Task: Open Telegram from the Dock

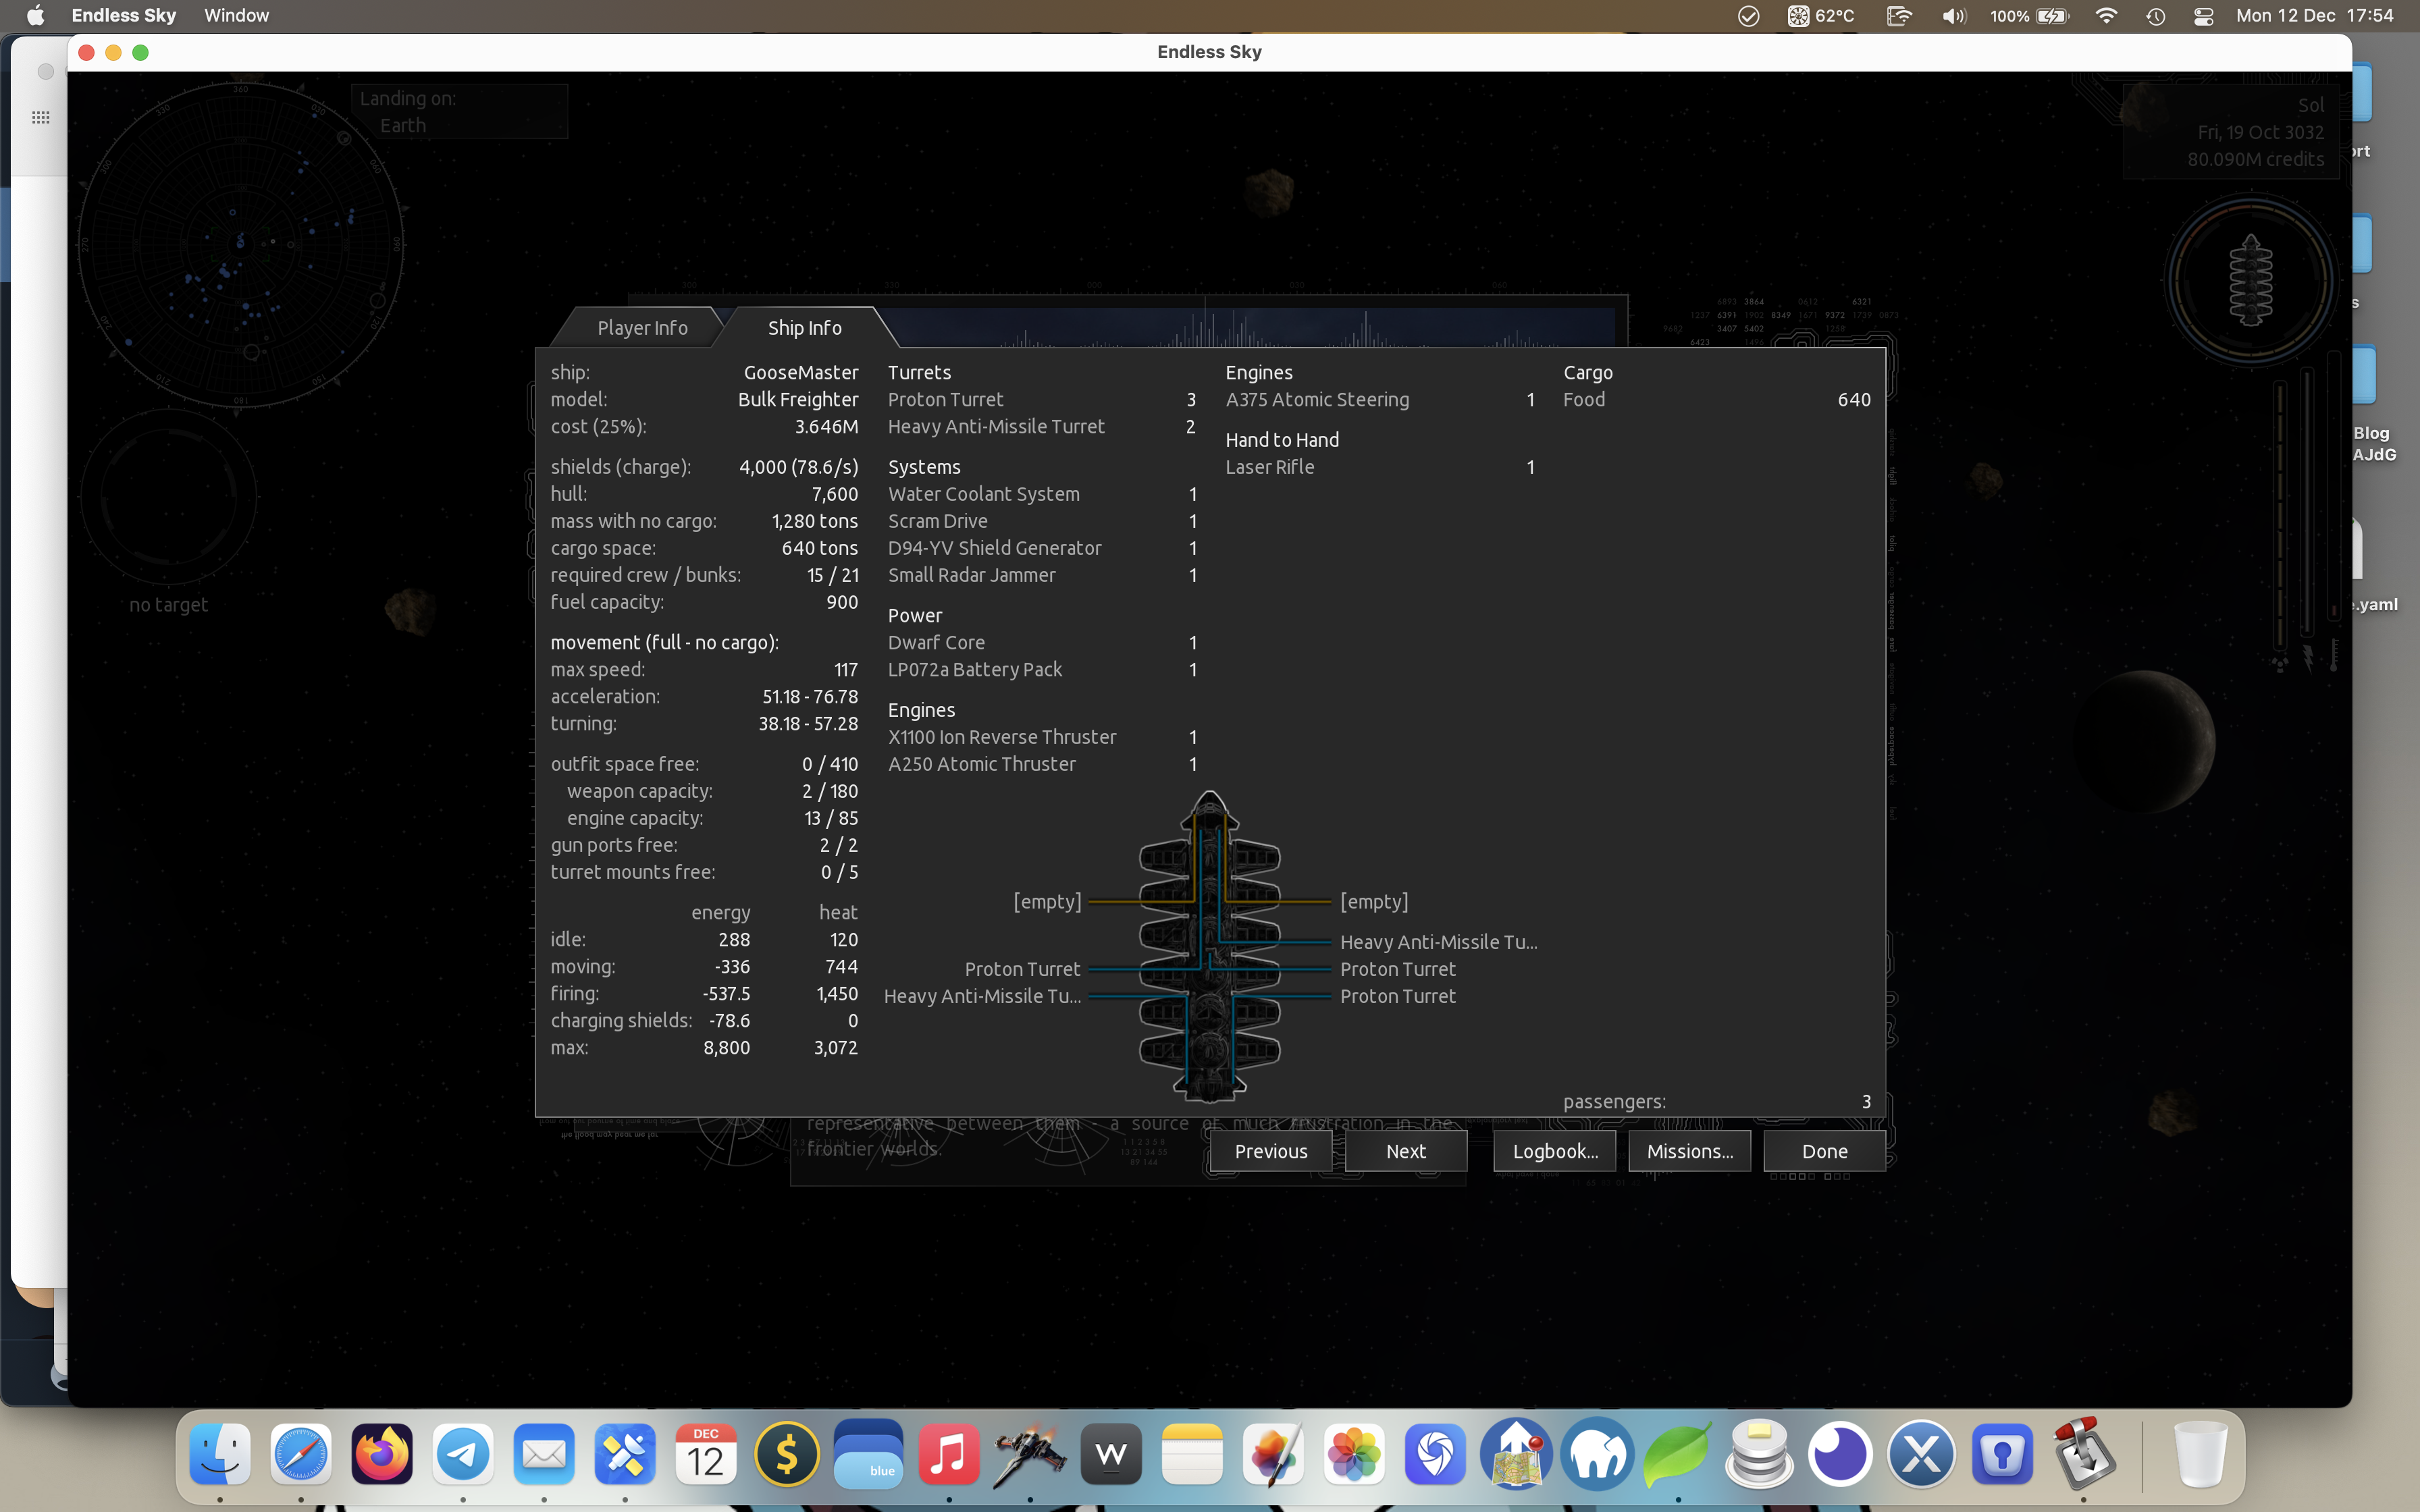Action: click(463, 1455)
